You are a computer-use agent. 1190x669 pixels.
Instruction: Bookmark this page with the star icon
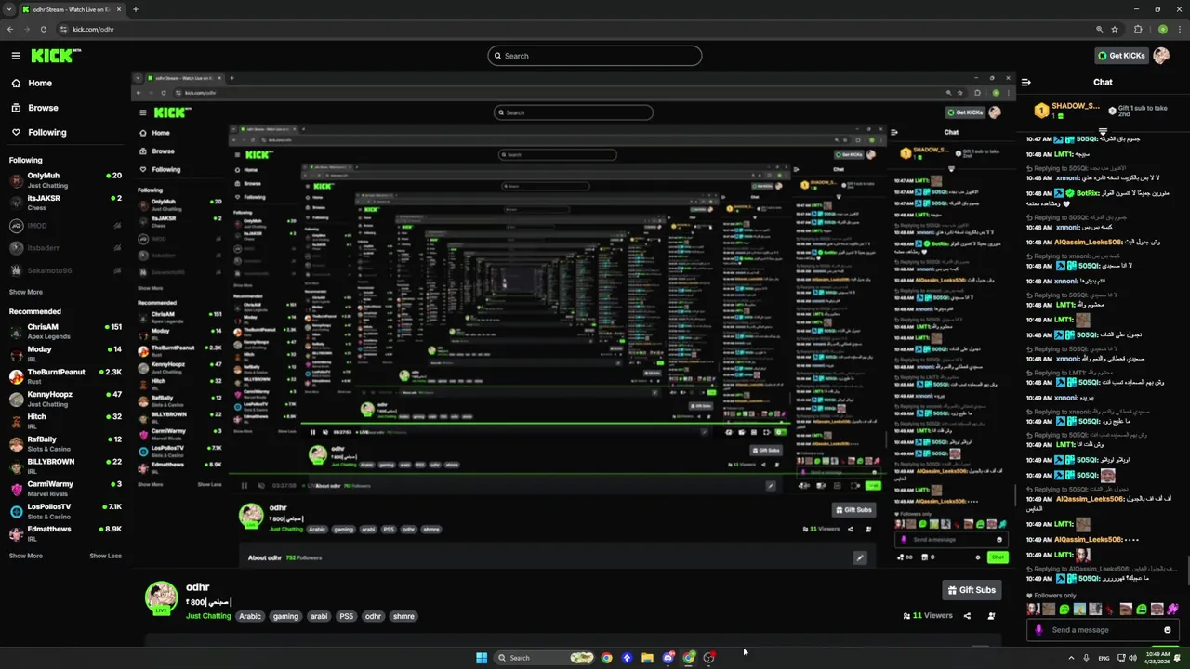[x=1115, y=29]
